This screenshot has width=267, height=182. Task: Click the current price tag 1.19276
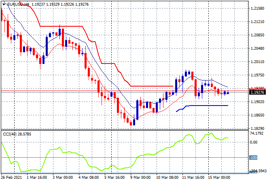pyautogui.click(x=257, y=93)
